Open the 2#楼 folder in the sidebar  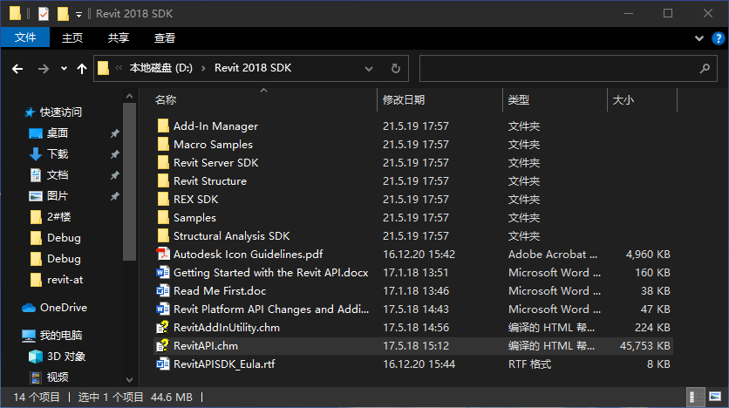click(x=58, y=216)
